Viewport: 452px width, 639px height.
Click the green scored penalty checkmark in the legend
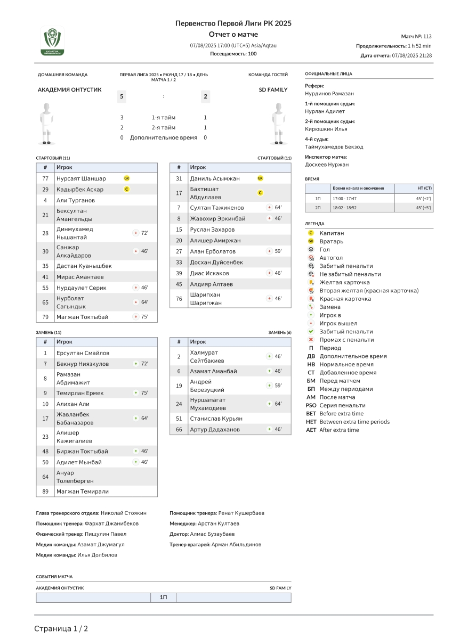(311, 332)
